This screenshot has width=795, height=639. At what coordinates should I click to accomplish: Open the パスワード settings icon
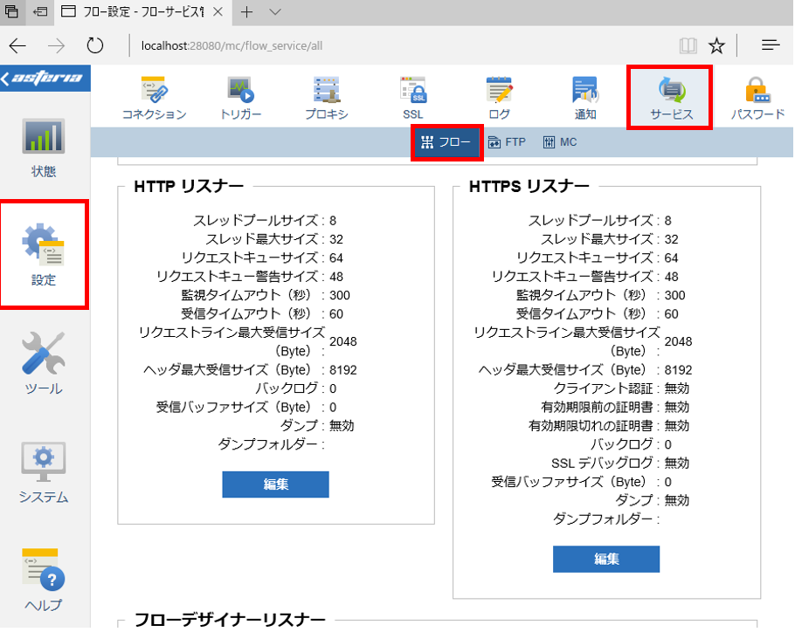(x=758, y=98)
